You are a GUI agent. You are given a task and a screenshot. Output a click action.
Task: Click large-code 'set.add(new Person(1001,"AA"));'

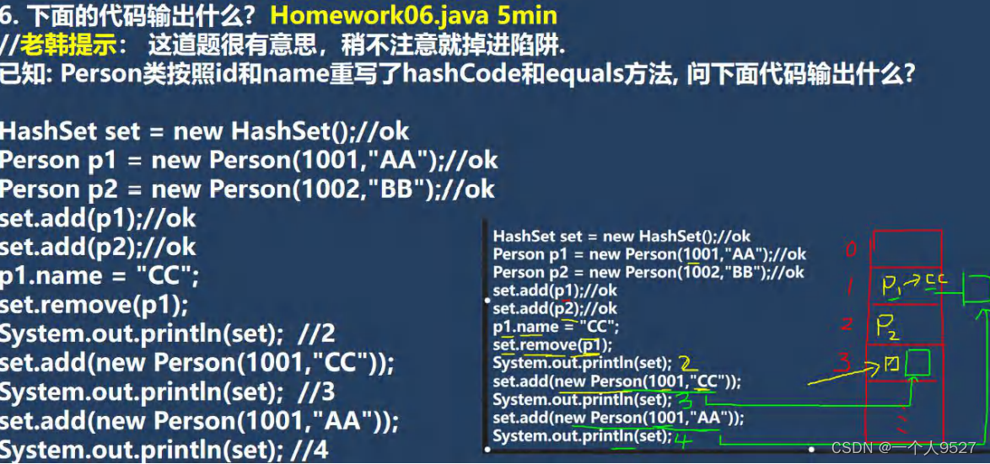200,421
